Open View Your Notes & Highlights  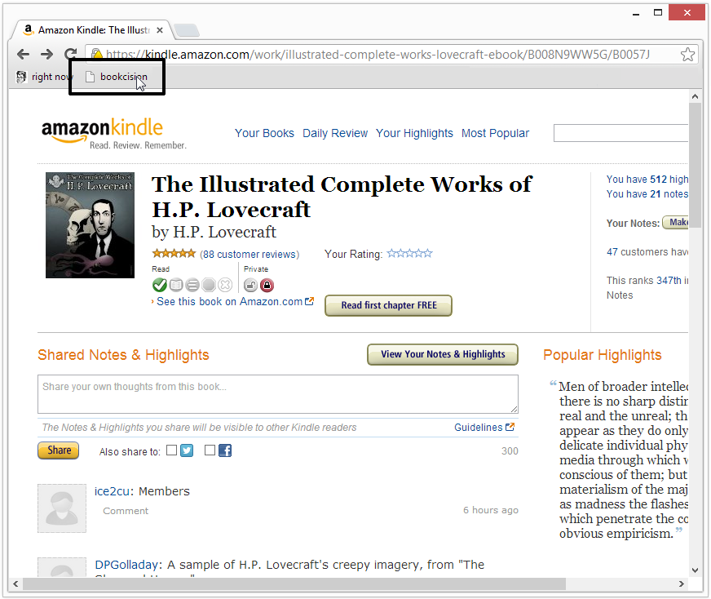[443, 354]
